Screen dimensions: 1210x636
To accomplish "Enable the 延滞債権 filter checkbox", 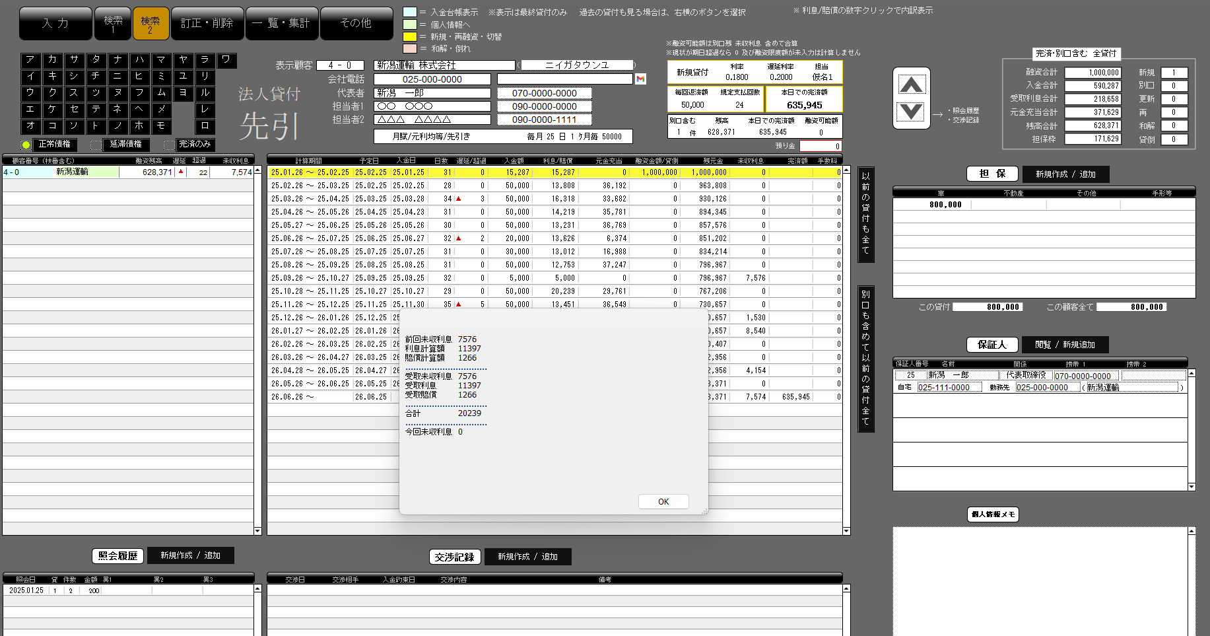I will (96, 145).
